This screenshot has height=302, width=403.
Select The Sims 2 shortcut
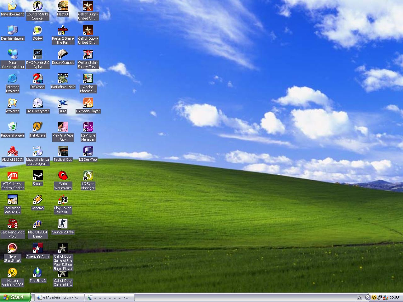37,272
